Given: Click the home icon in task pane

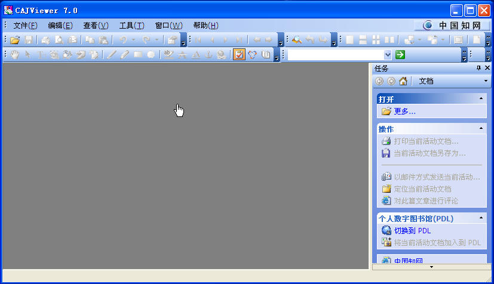Looking at the screenshot, I should tap(403, 81).
